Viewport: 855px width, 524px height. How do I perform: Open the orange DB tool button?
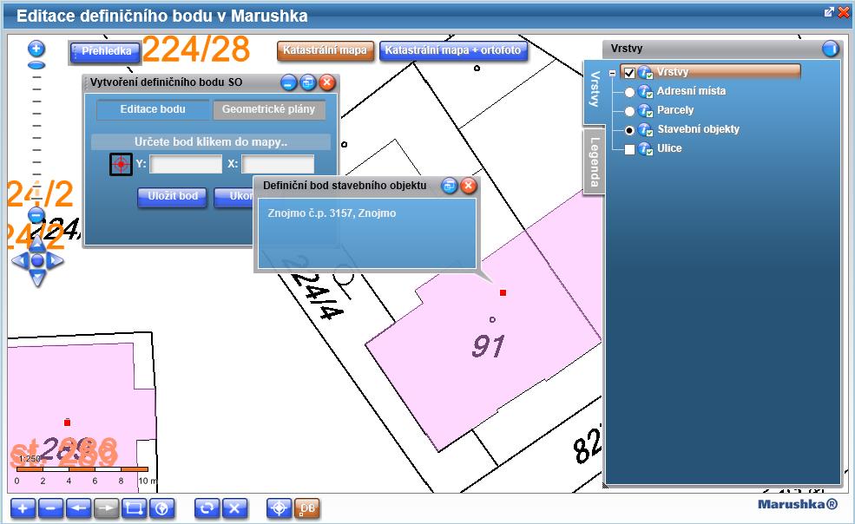(307, 508)
